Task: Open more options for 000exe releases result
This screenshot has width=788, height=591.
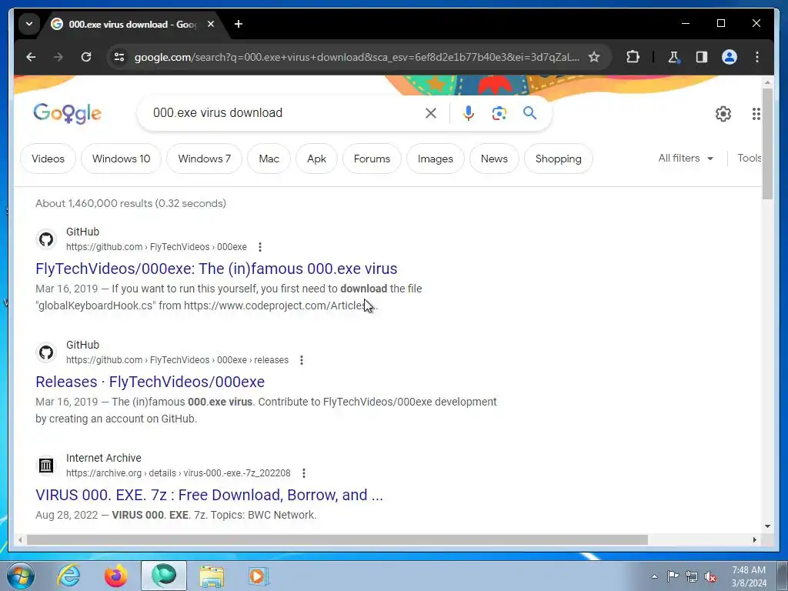Action: point(302,360)
